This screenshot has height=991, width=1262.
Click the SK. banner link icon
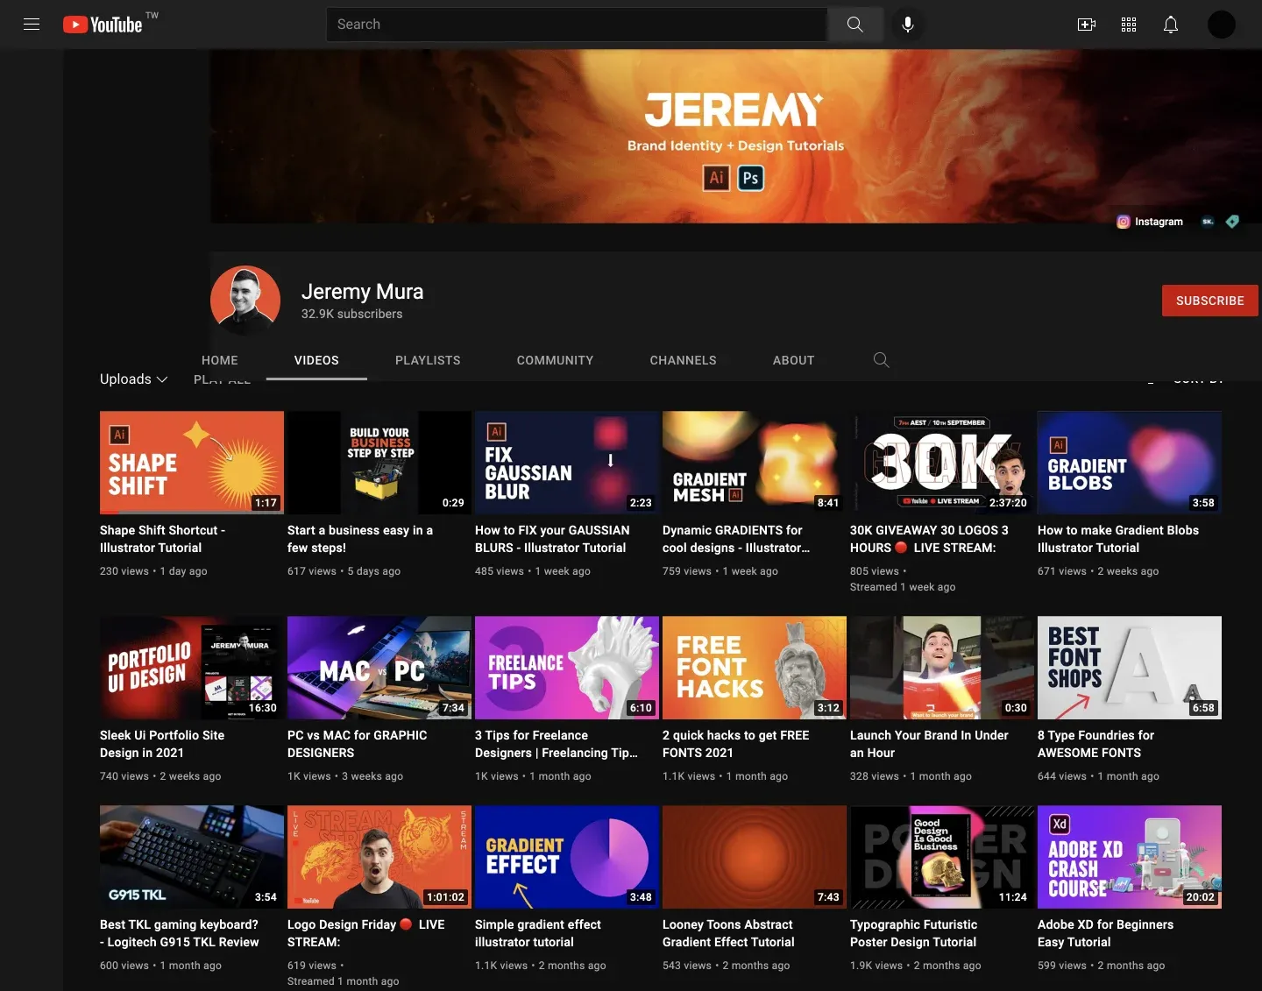coord(1208,222)
